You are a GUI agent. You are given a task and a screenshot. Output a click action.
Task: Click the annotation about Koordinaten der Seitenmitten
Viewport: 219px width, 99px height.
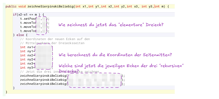click(115, 55)
